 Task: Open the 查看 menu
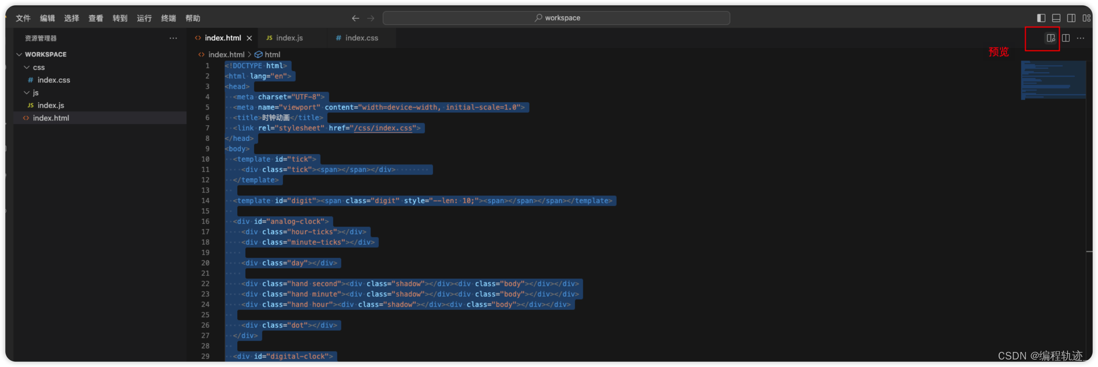(96, 18)
